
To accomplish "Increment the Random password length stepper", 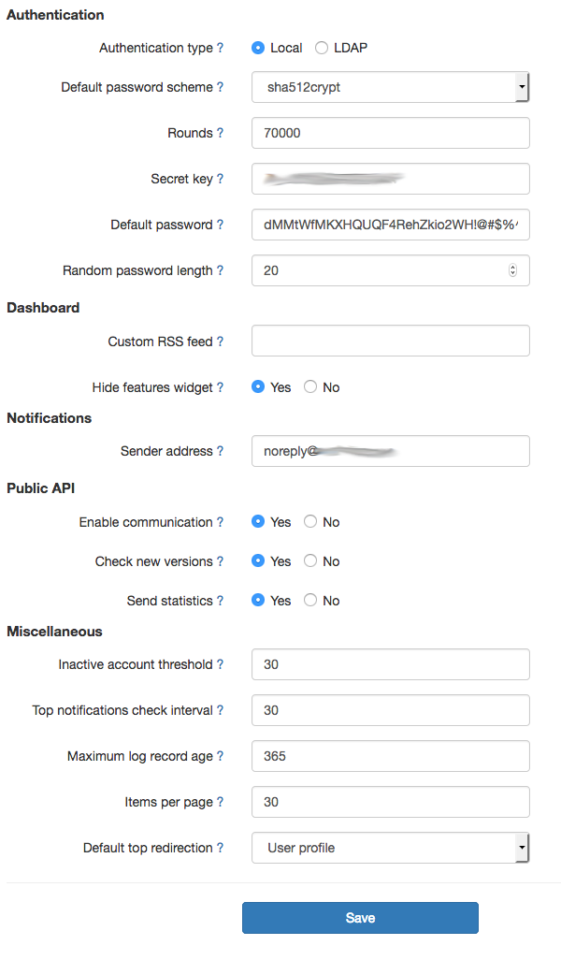I will click(x=512, y=266).
